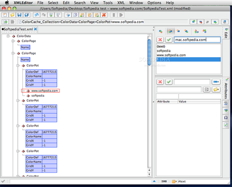
Task: Click the blue up-arrow in status bar
Action: click(x=154, y=181)
